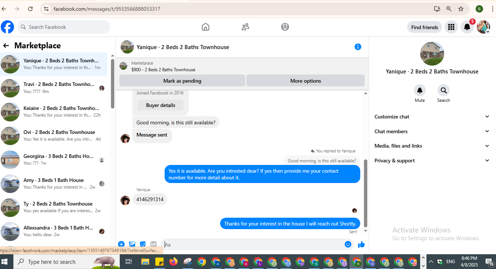Show hidden system tray icons

[x=431, y=262]
